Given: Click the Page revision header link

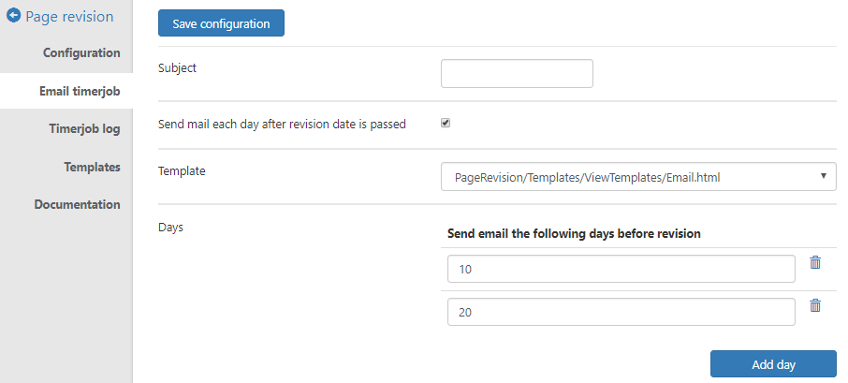Looking at the screenshot, I should coord(69,16).
